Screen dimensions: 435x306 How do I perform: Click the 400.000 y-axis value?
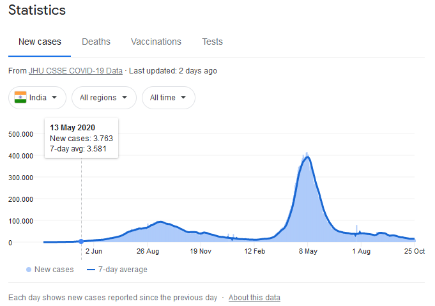pos(21,156)
